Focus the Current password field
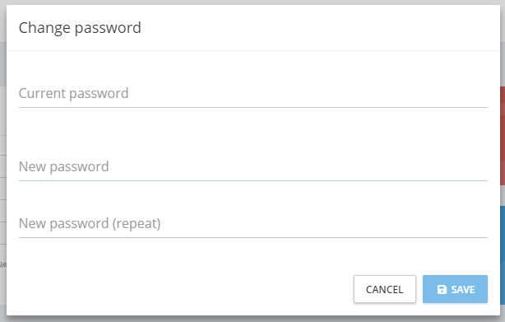 click(x=253, y=94)
